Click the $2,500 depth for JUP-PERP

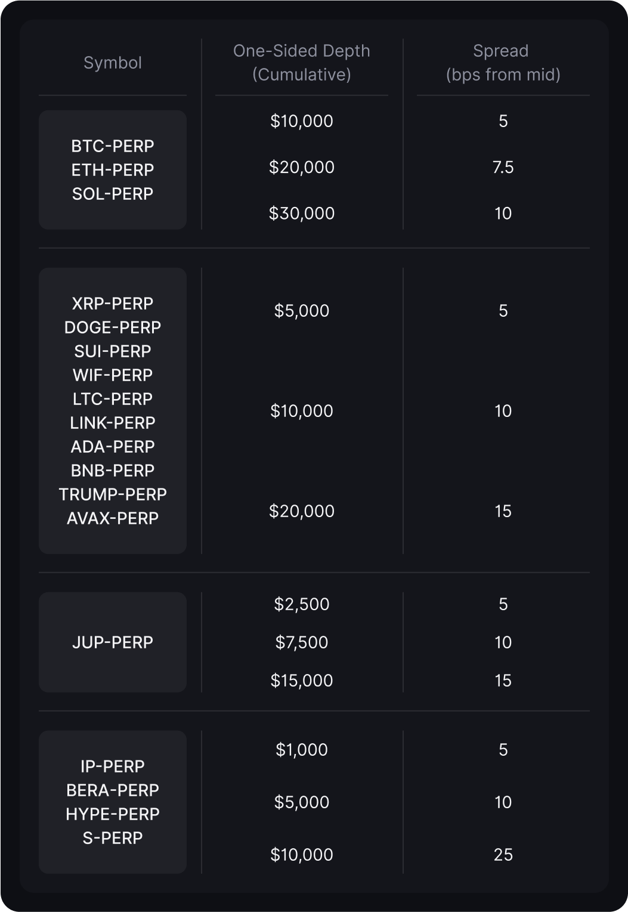coord(302,604)
